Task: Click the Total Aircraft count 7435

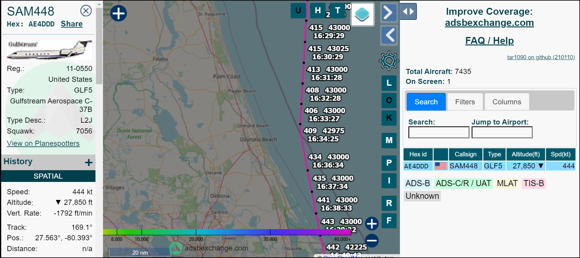Action: (463, 72)
